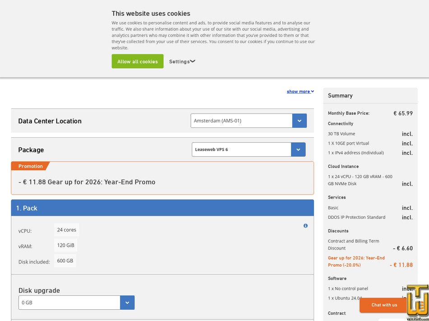Click Contract and Billing Term Discount text
The width and height of the screenshot is (429, 321).
tap(353, 244)
